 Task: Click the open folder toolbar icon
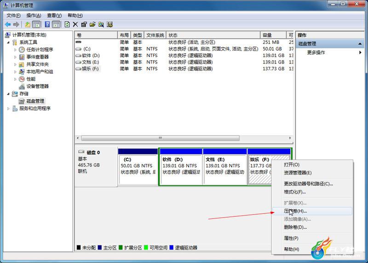(x=92, y=24)
